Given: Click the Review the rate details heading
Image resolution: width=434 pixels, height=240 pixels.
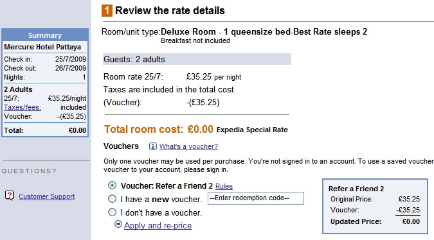Looking at the screenshot, I should click(x=170, y=10).
